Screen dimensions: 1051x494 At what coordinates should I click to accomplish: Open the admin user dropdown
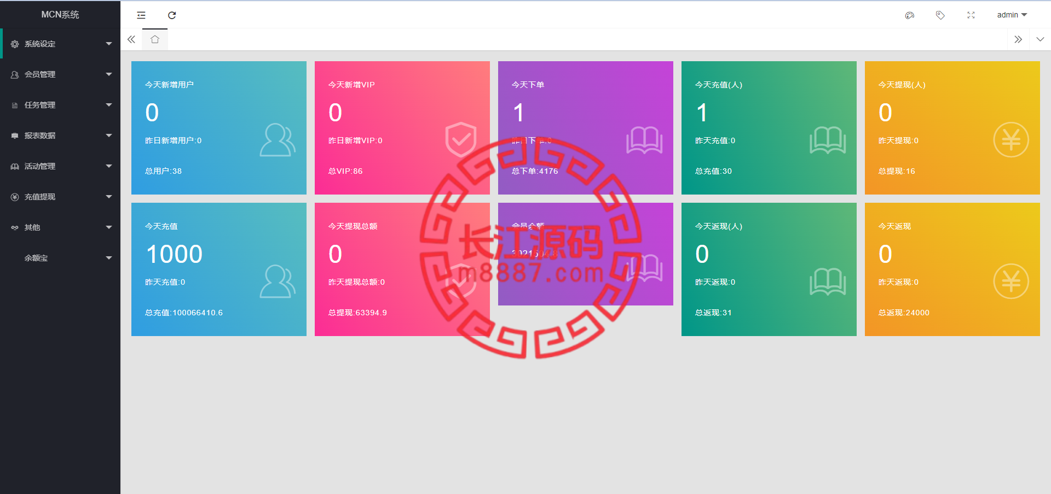pyautogui.click(x=1012, y=15)
